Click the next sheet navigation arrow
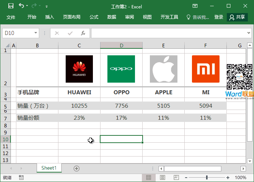This screenshot has height=182, width=254. [21, 168]
